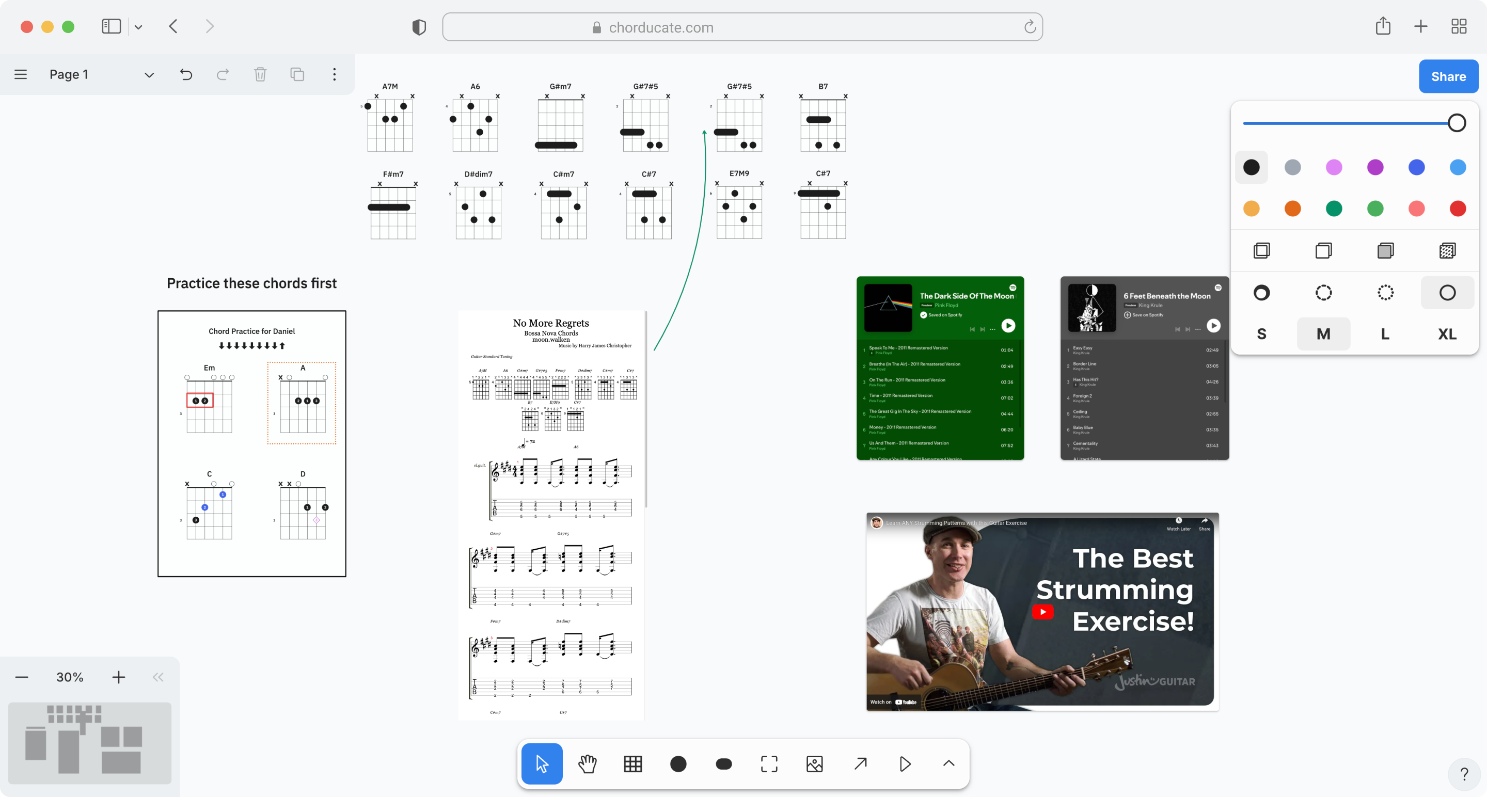
Task: Select the cursor selection tool
Action: click(x=542, y=764)
